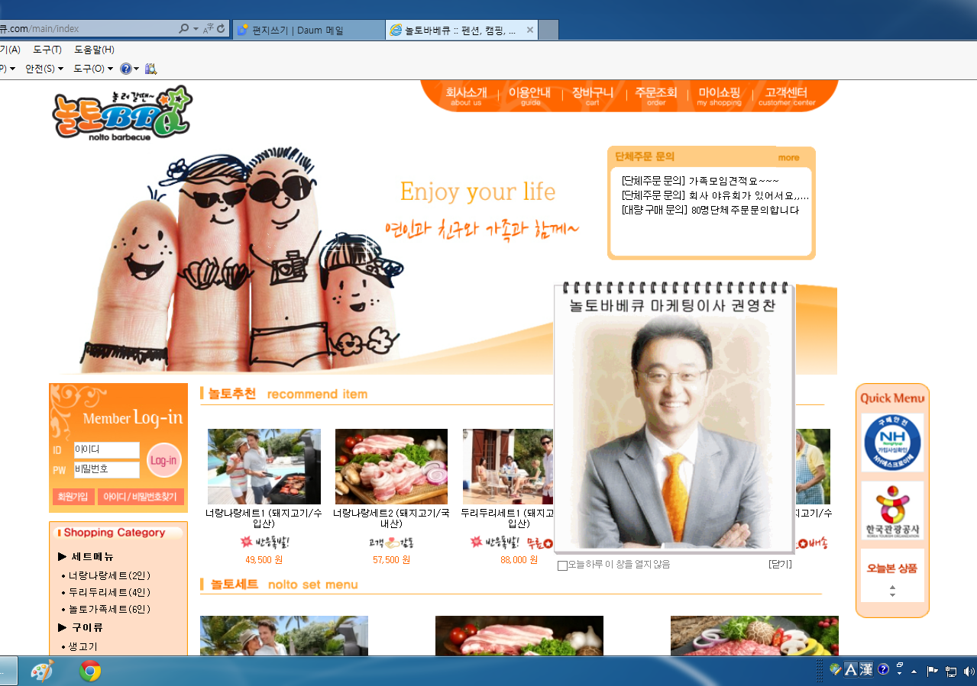The height and width of the screenshot is (686, 977).
Task: Go to 이용안내 guide in site navigation
Action: (x=530, y=96)
